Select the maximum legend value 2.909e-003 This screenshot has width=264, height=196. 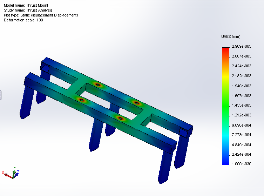[242, 46]
